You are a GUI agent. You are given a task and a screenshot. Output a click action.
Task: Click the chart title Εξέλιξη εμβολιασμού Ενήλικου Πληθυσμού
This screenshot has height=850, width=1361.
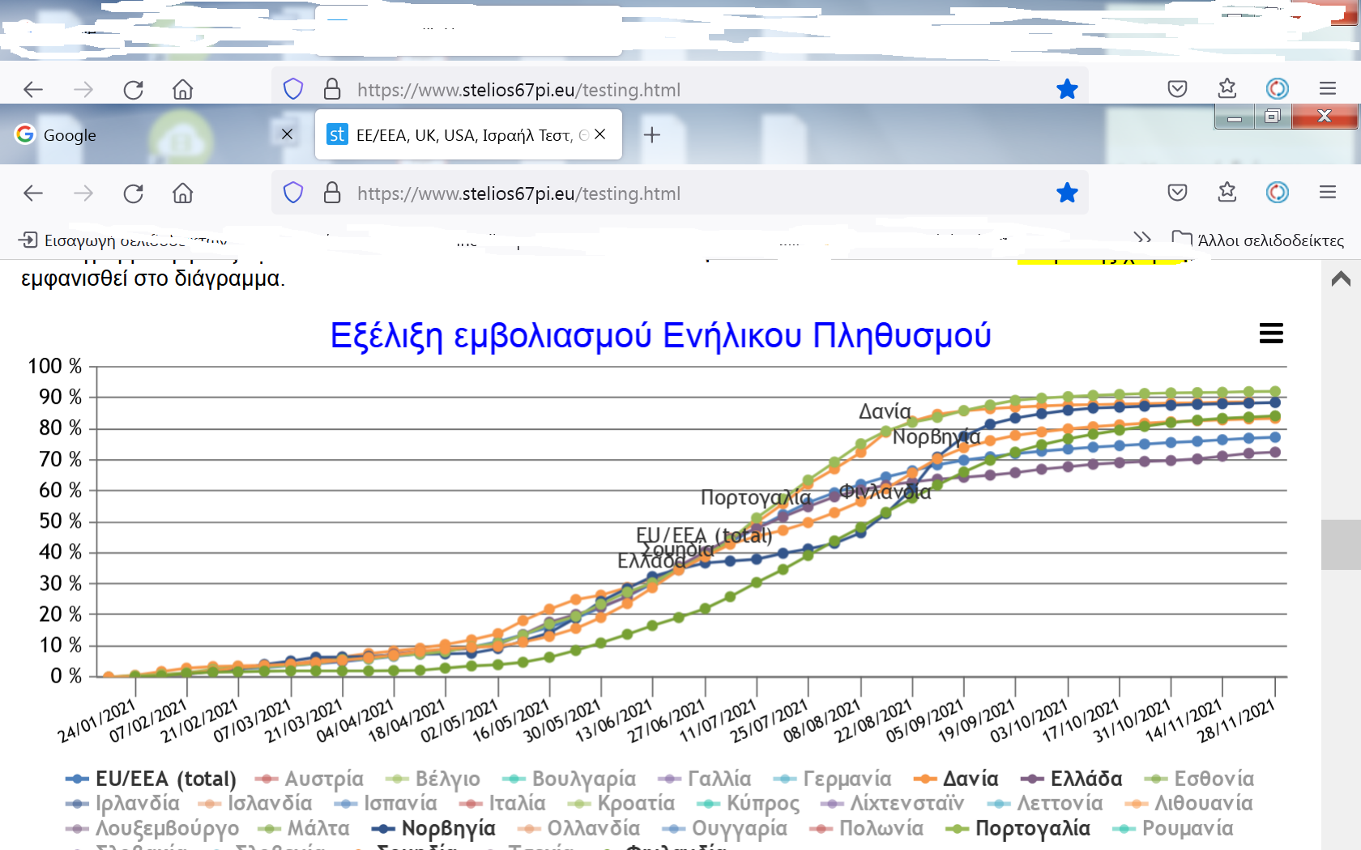coord(660,335)
